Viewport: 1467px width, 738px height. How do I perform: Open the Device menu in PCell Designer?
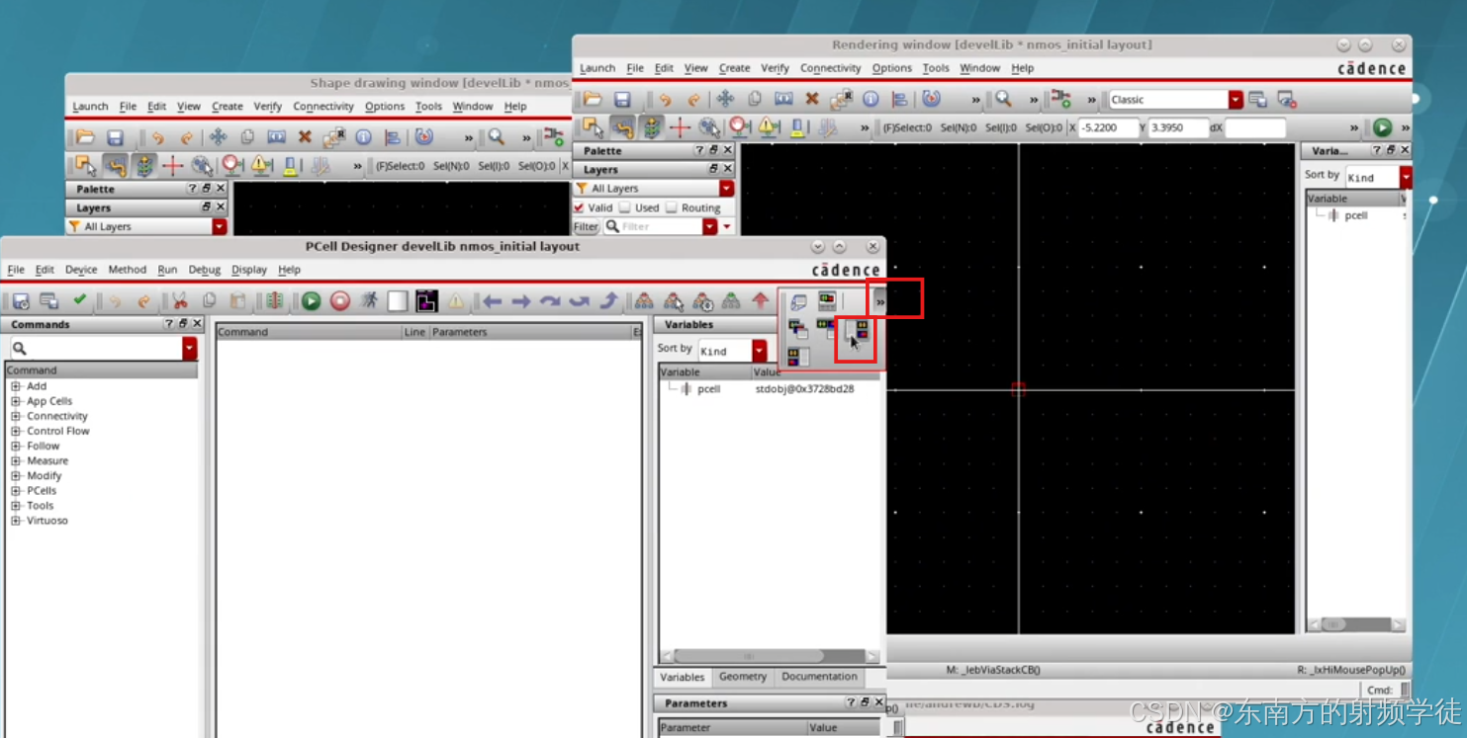[81, 269]
